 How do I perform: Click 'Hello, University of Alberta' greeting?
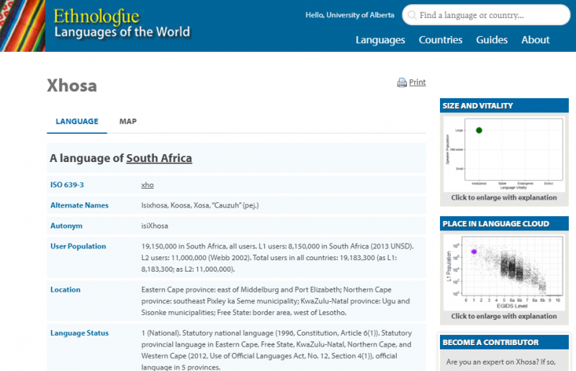pyautogui.click(x=350, y=15)
